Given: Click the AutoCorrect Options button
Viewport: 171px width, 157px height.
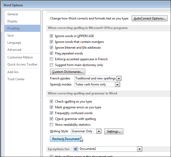Looking at the screenshot, I should tap(149, 18).
